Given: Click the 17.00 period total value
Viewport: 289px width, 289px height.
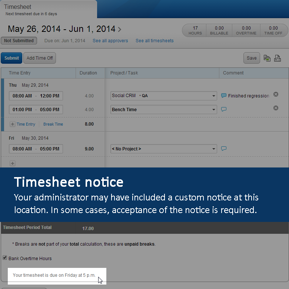Looking at the screenshot, I should (88, 229).
